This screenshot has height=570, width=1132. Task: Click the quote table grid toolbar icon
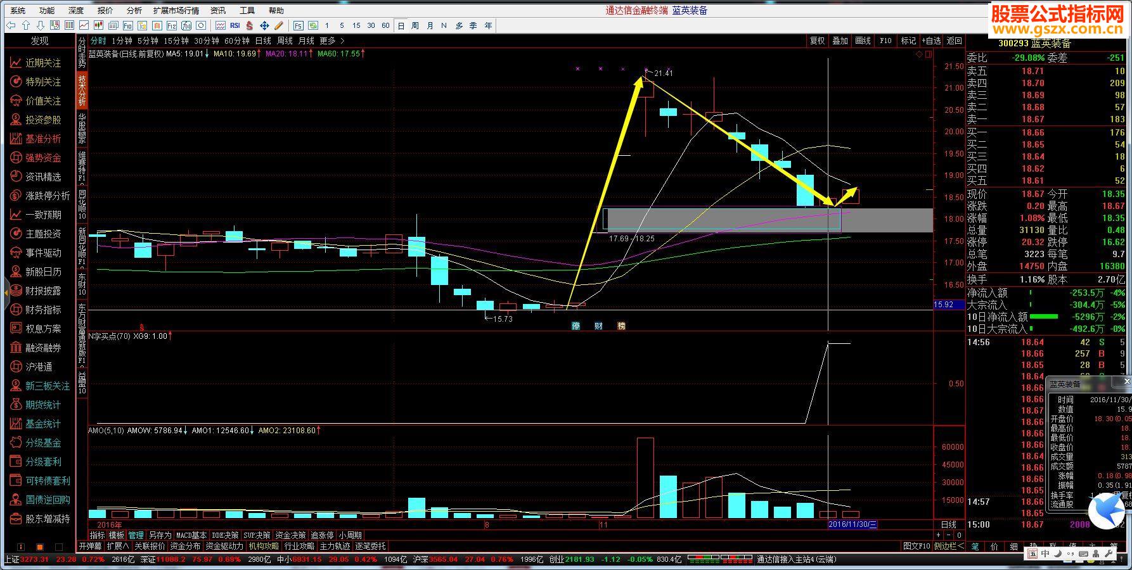click(x=69, y=25)
